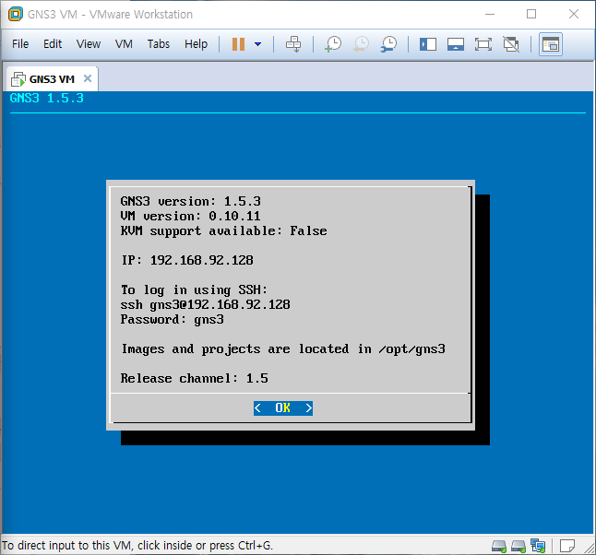The height and width of the screenshot is (555, 596).
Task: Send Ctrl+Alt+Del to the VM icon
Action: coord(293,44)
